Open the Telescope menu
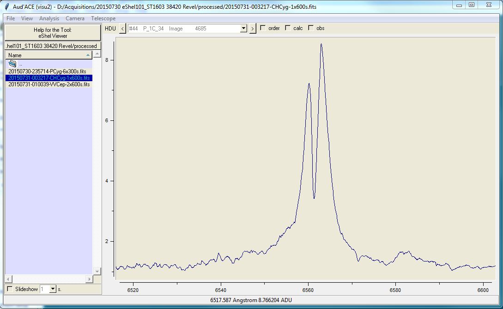 (103, 18)
